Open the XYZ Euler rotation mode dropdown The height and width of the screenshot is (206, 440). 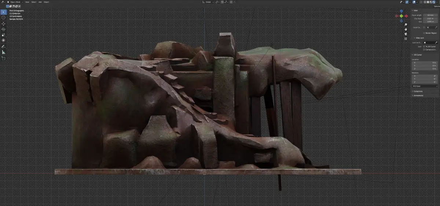425,86
